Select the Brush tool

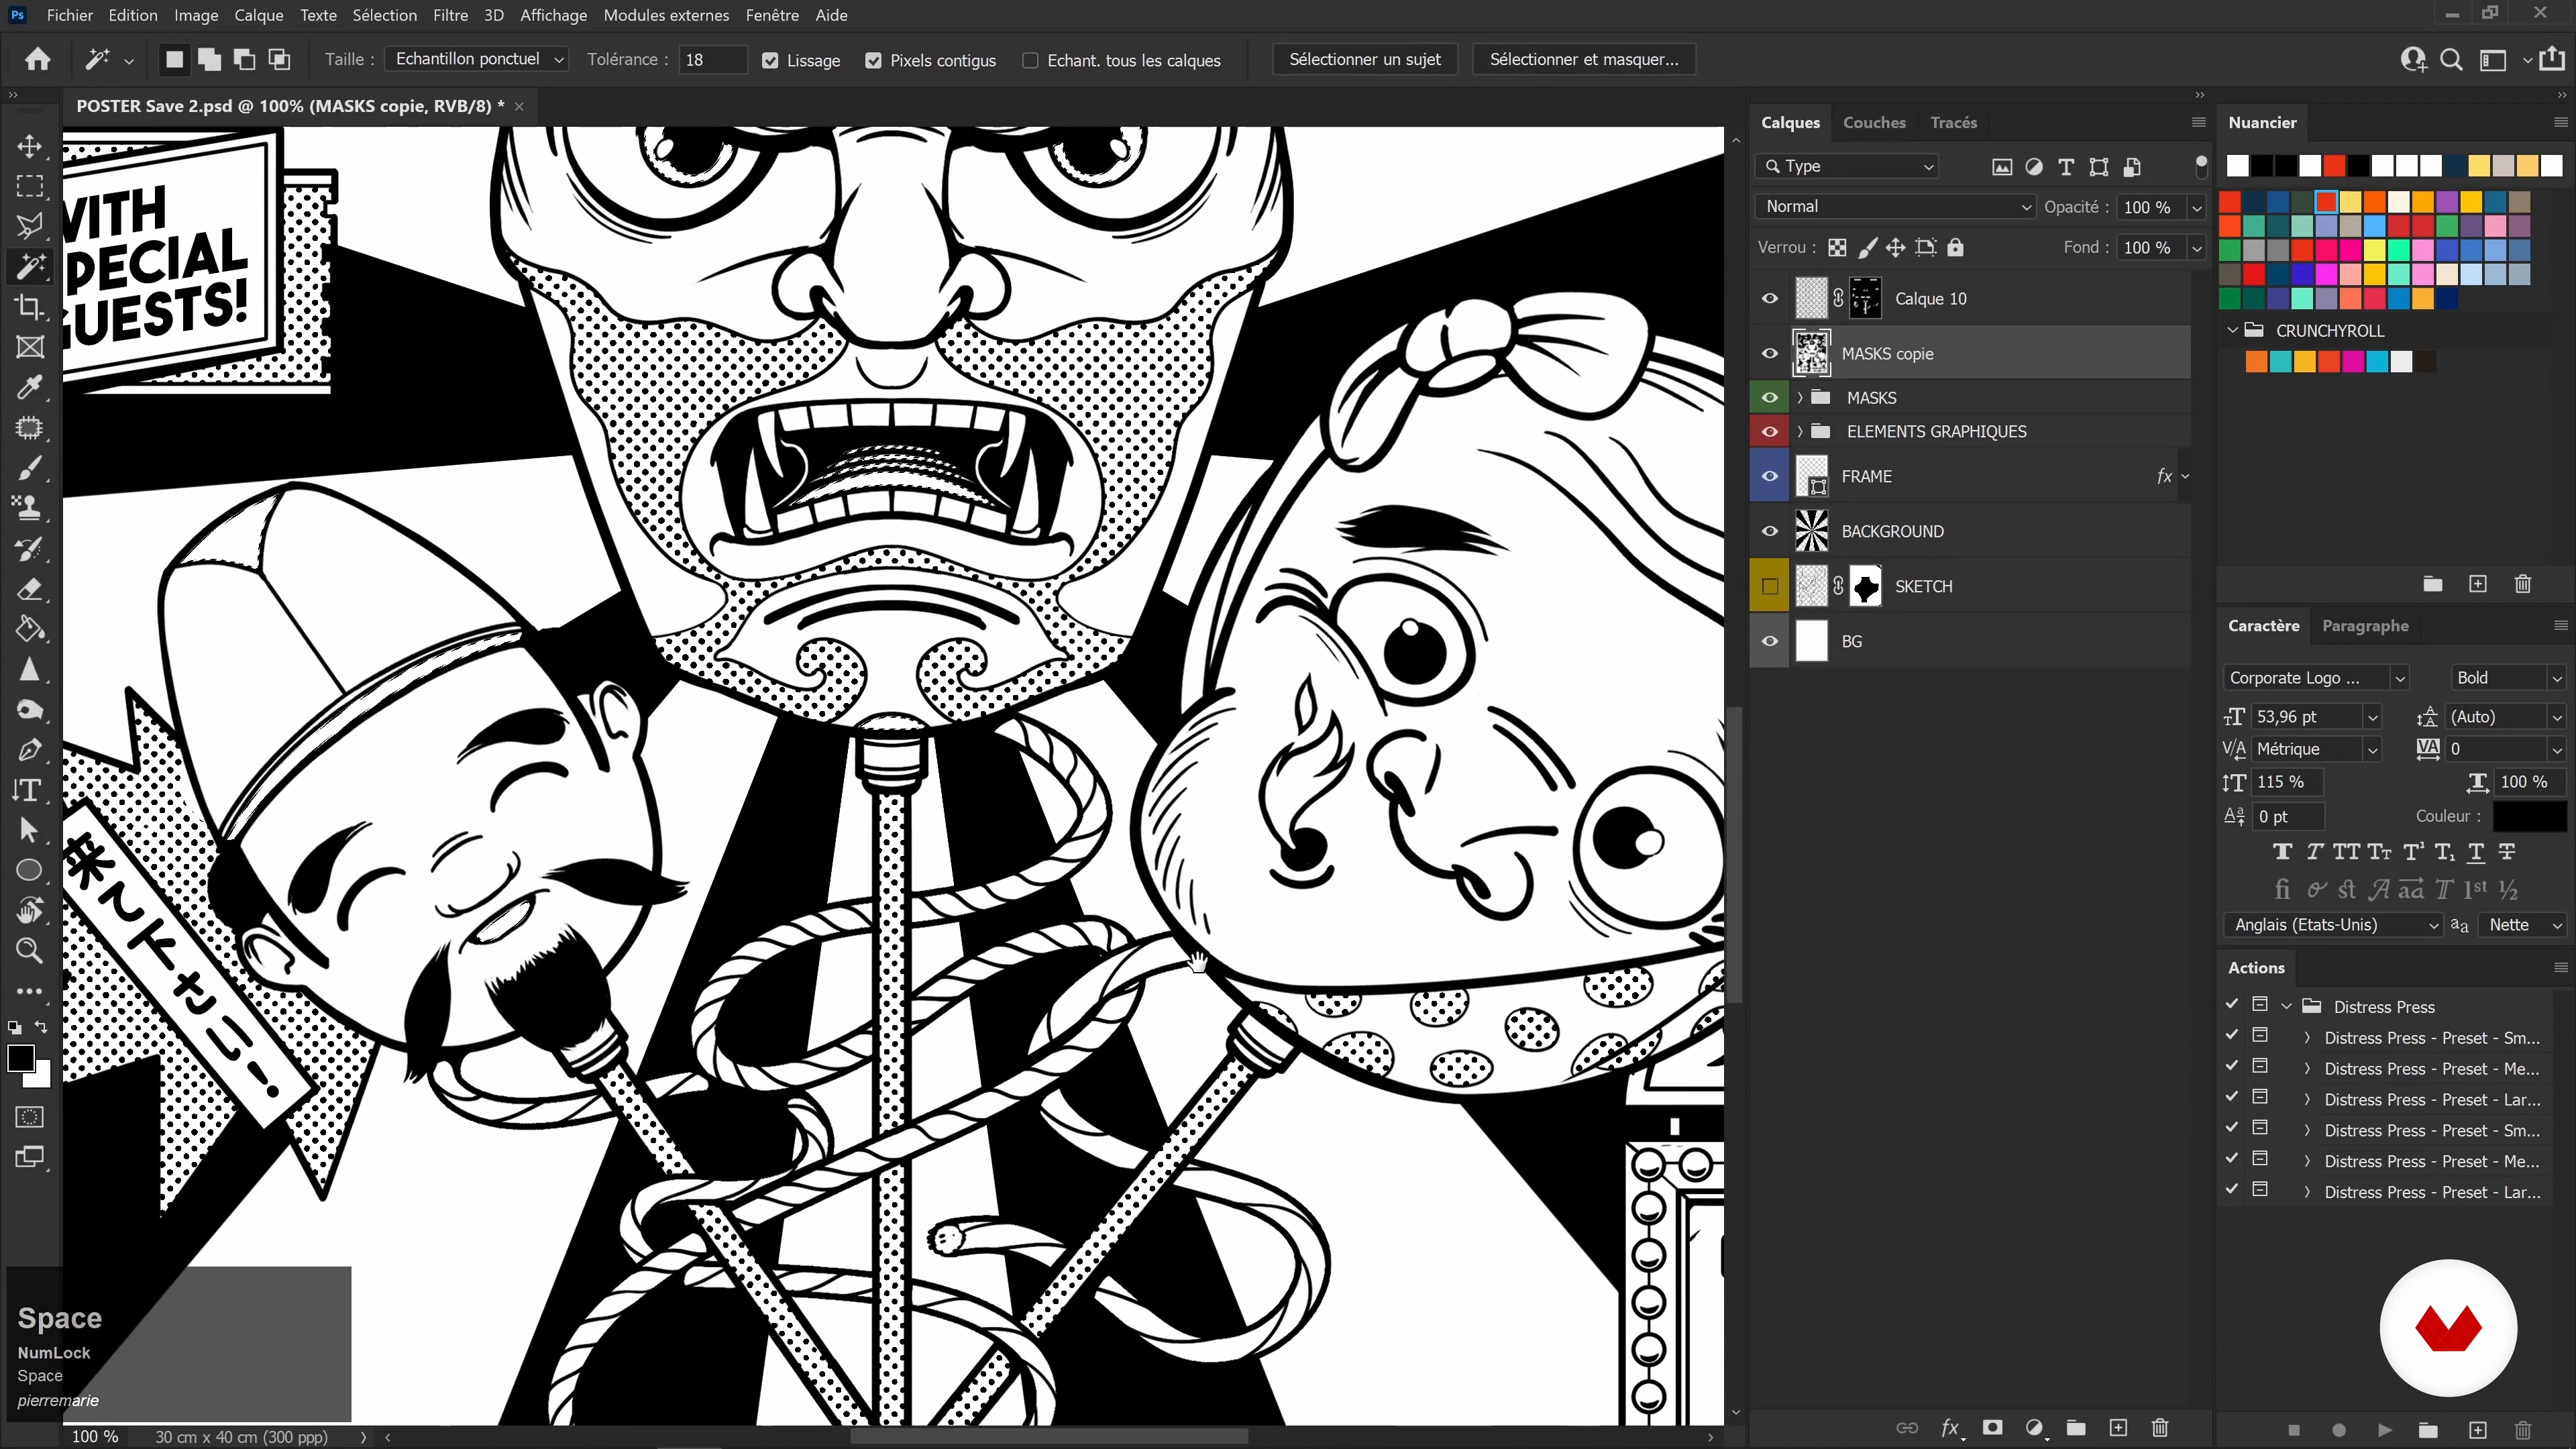pyautogui.click(x=30, y=468)
